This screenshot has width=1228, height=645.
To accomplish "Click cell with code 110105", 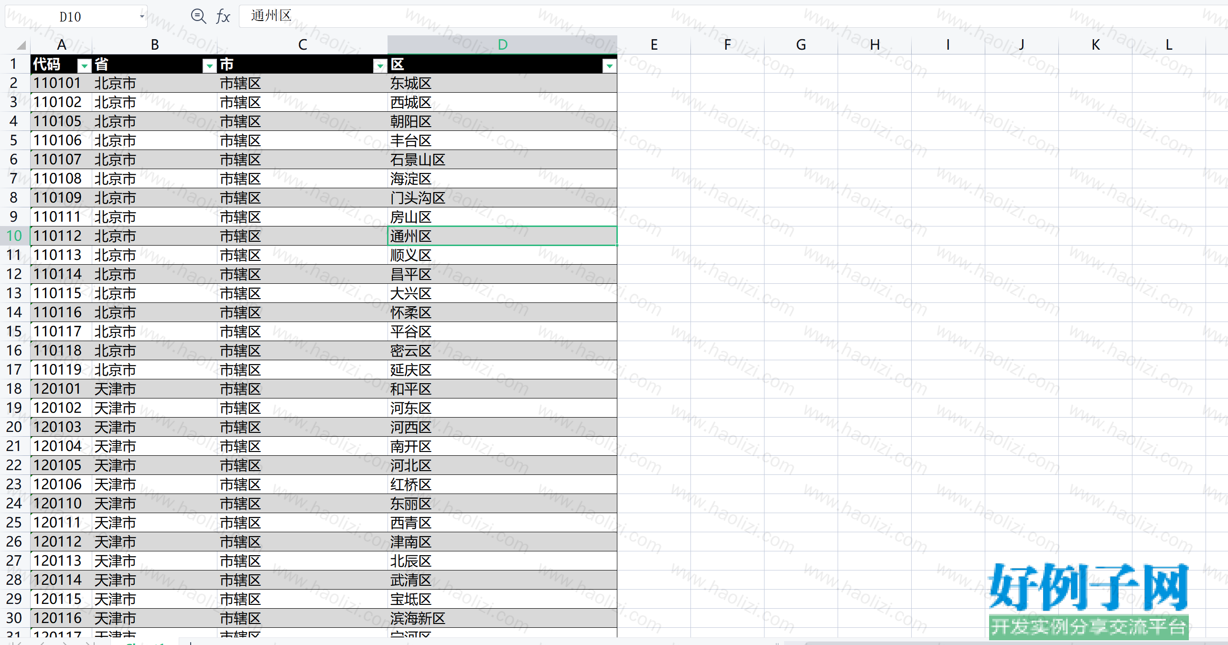I will (x=61, y=121).
